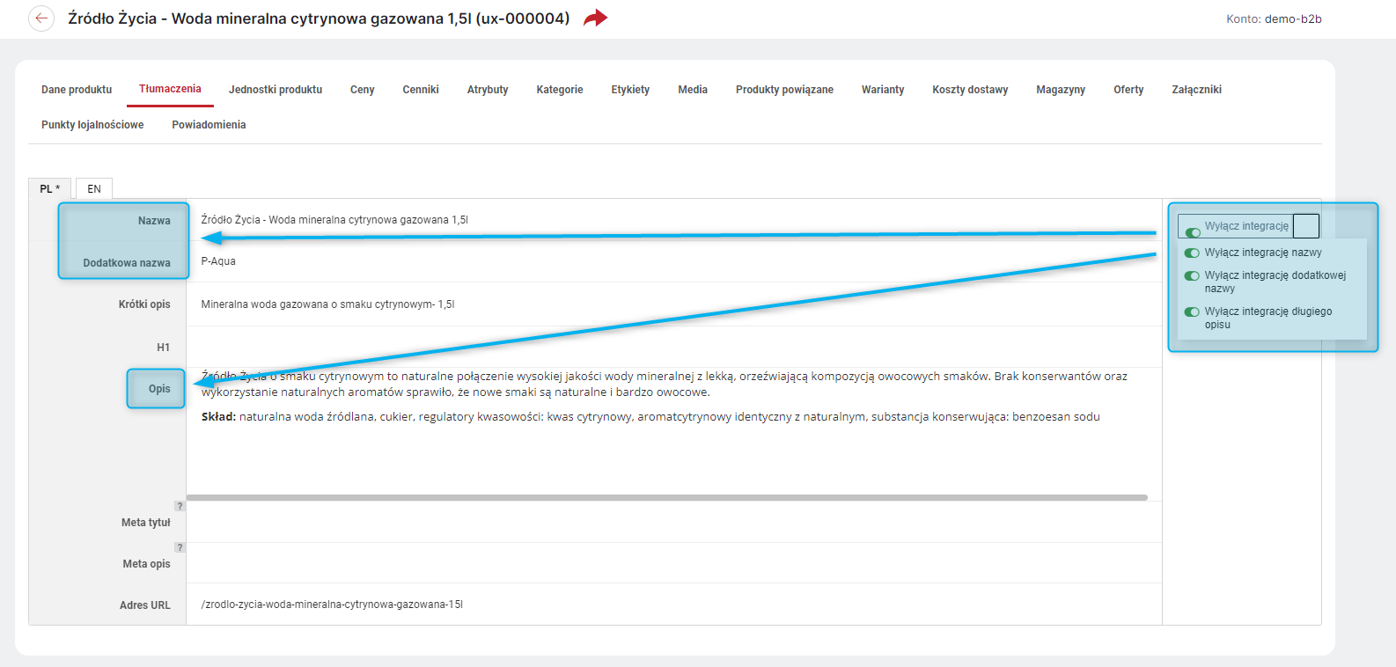The height and width of the screenshot is (667, 1396).
Task: Open Meta tytuł help question mark
Action: pos(180,506)
